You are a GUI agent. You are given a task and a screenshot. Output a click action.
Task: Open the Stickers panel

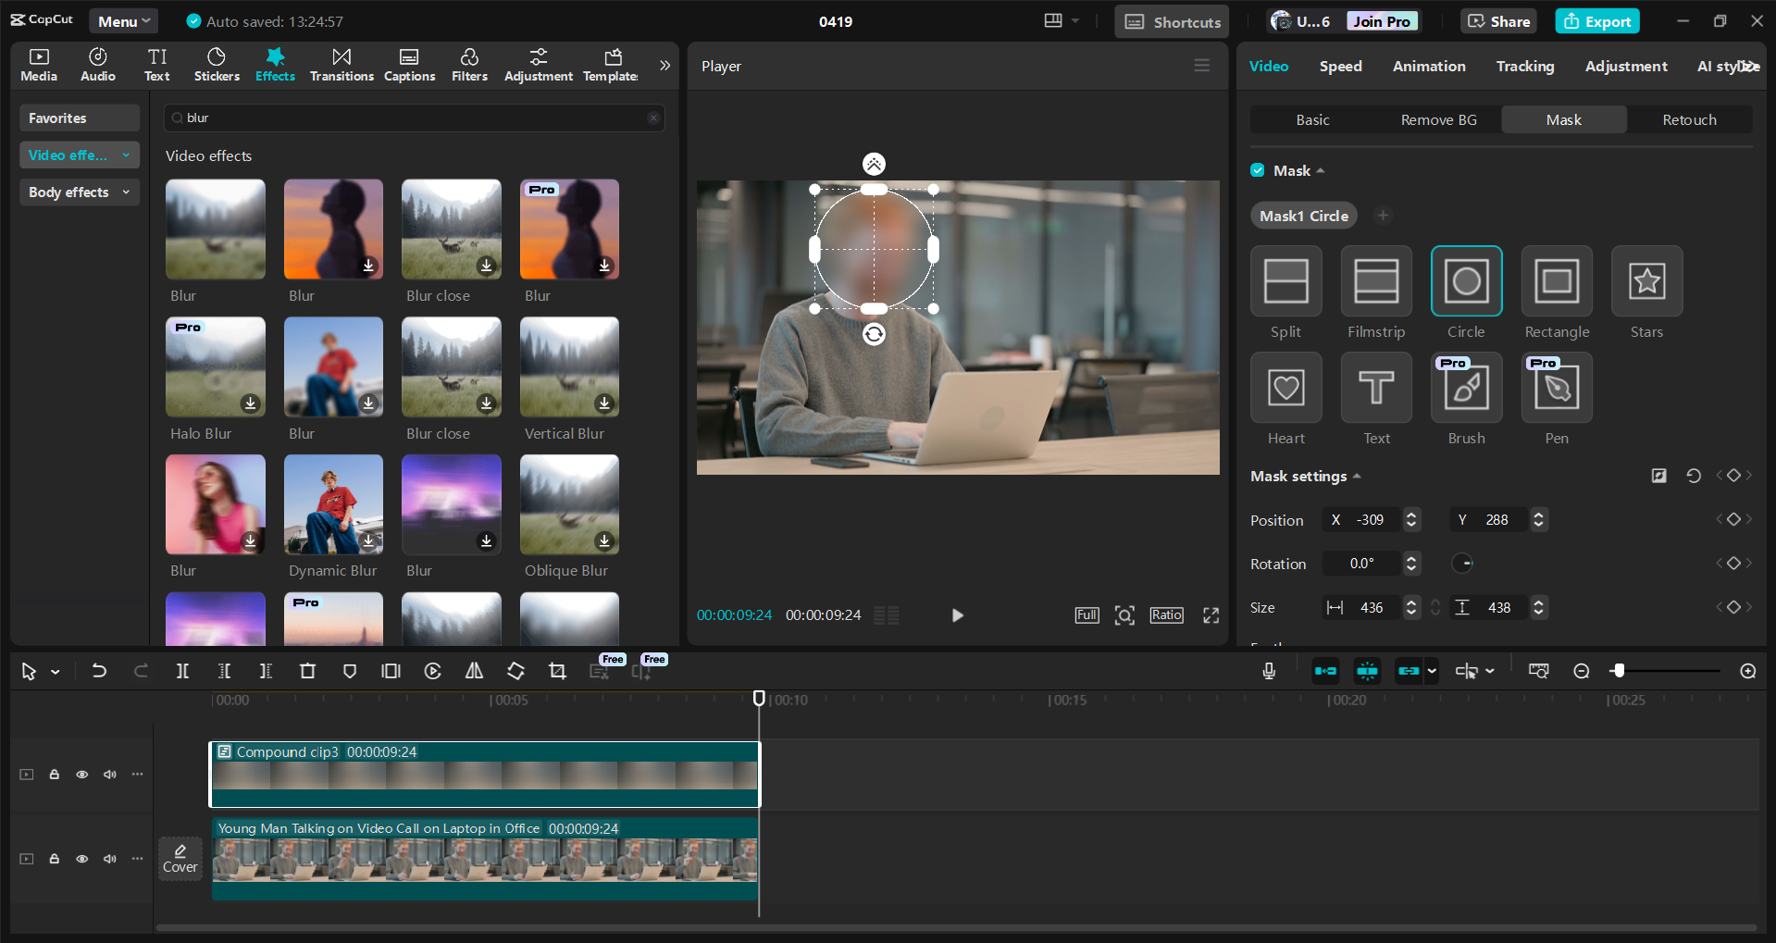217,65
